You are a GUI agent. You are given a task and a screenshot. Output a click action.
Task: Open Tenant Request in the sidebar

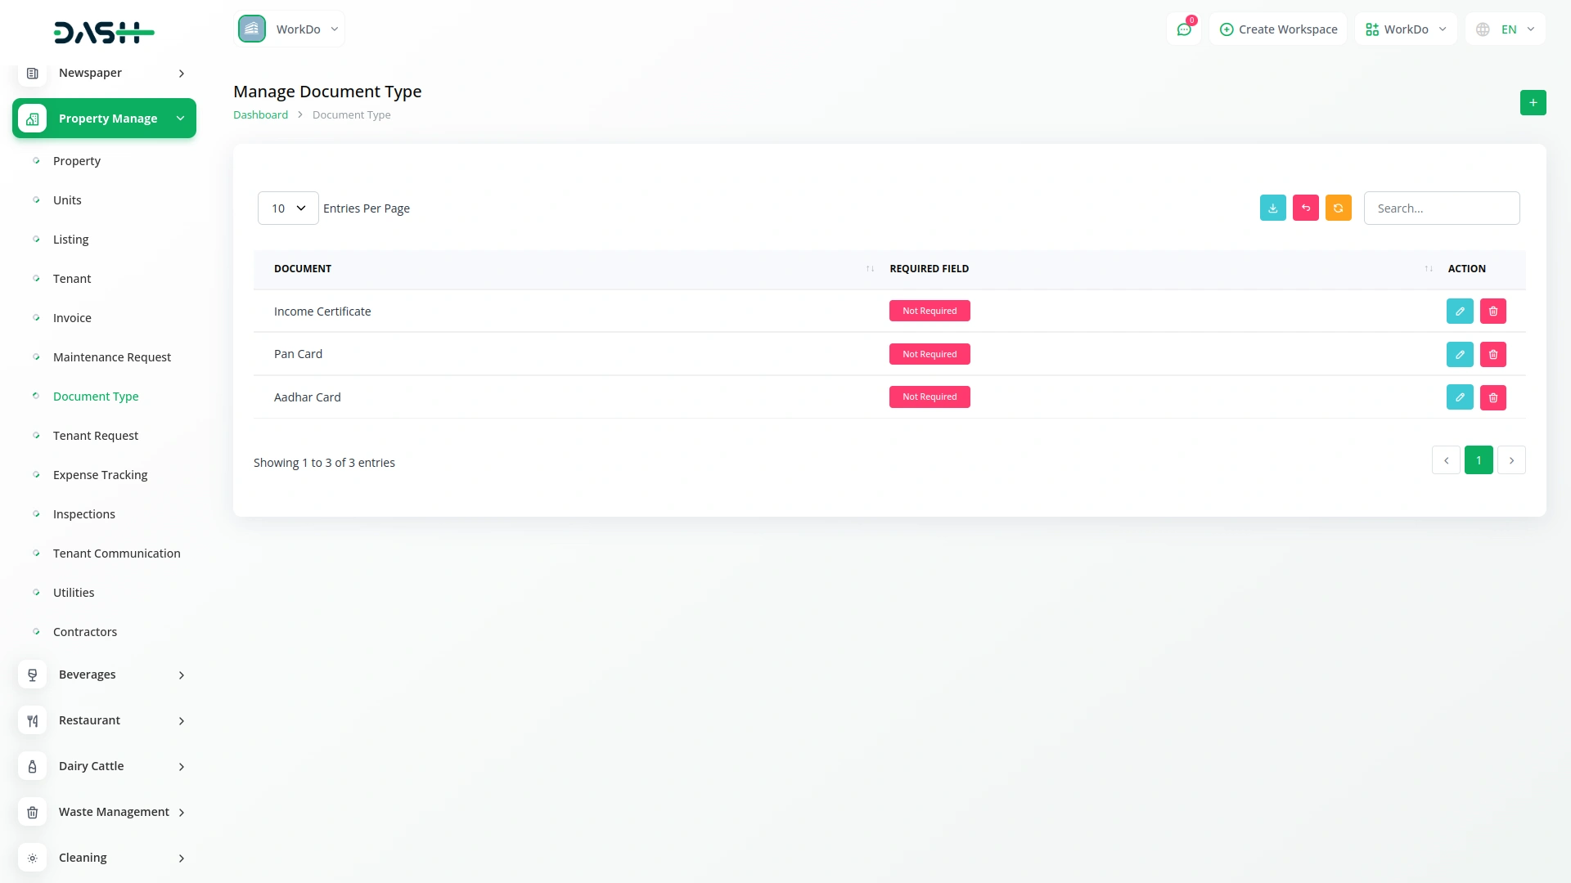pyautogui.click(x=96, y=436)
